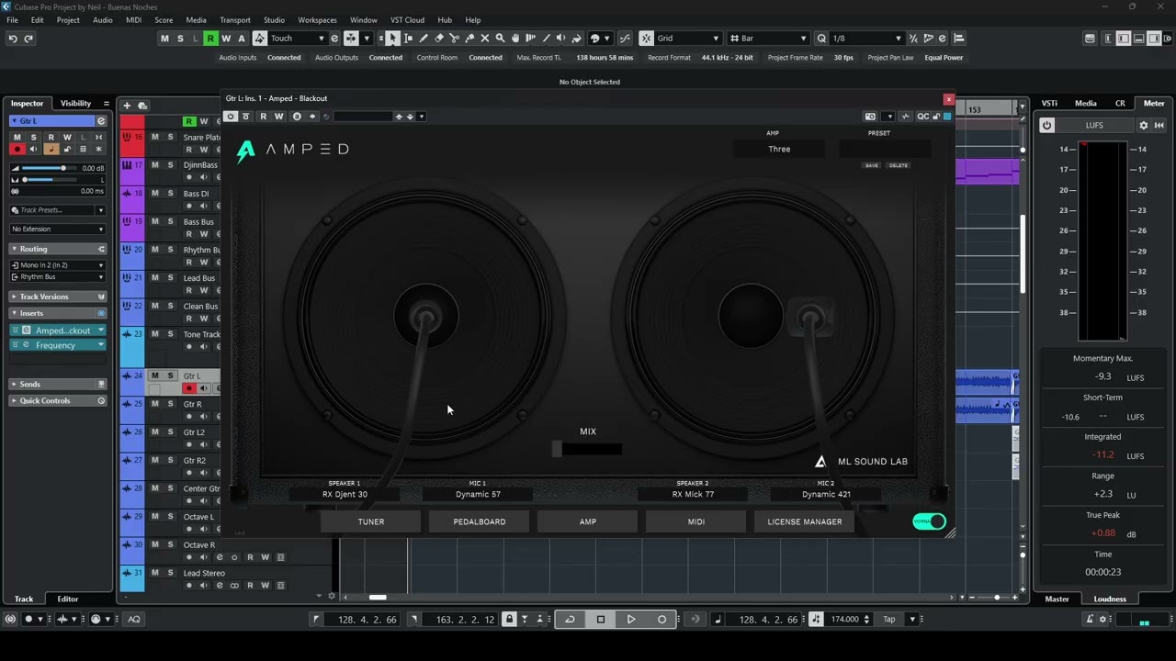Image resolution: width=1176 pixels, height=661 pixels.
Task: Solo the Lead Bus track
Action: (x=170, y=278)
